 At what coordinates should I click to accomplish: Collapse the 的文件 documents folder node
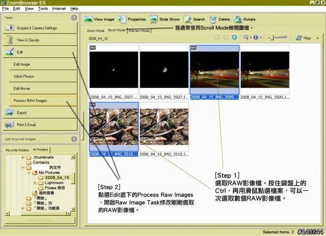[x=23, y=167]
